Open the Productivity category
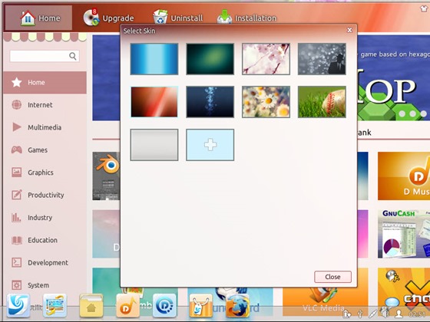 [x=45, y=195]
